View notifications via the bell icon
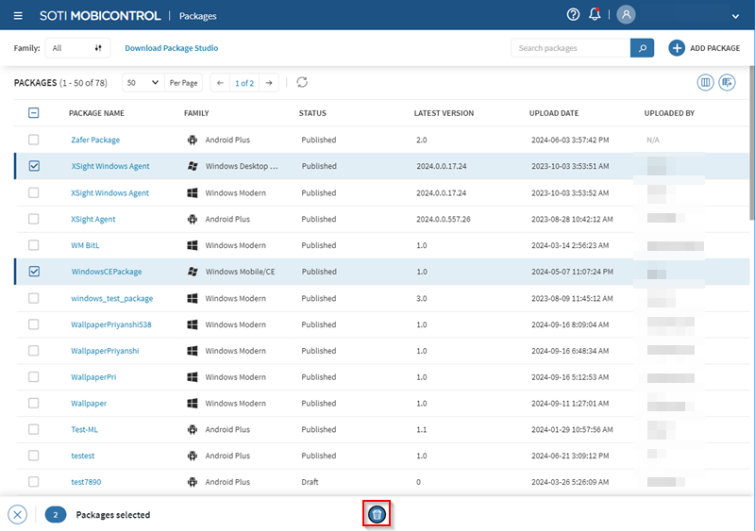 click(595, 15)
